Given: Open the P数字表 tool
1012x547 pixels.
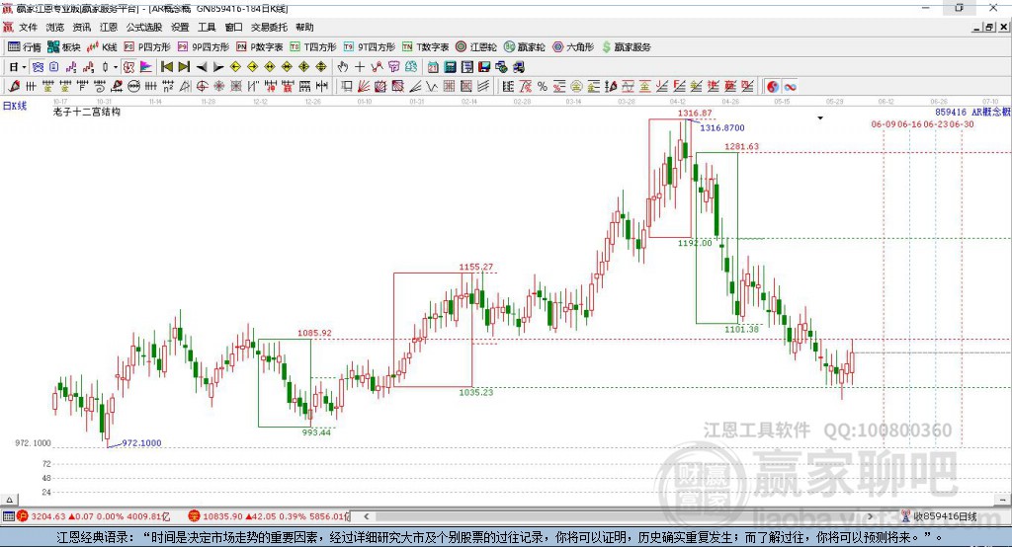Looking at the screenshot, I should pos(260,47).
